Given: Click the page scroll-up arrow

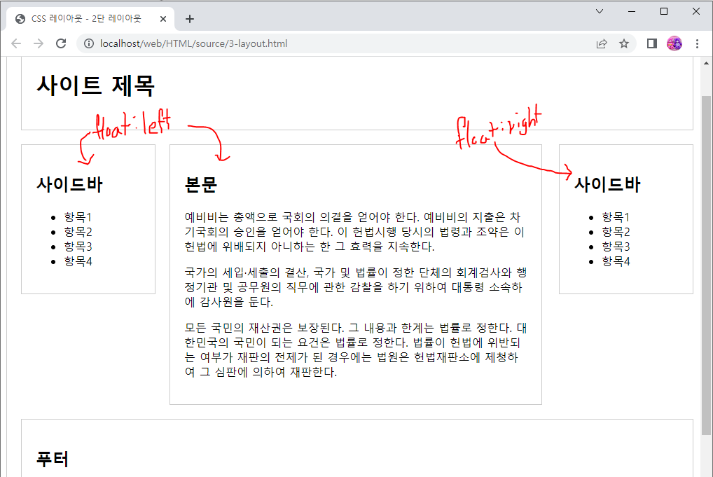Looking at the screenshot, I should coord(706,63).
